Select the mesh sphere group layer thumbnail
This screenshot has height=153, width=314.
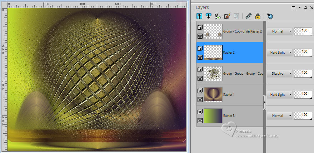click(213, 74)
